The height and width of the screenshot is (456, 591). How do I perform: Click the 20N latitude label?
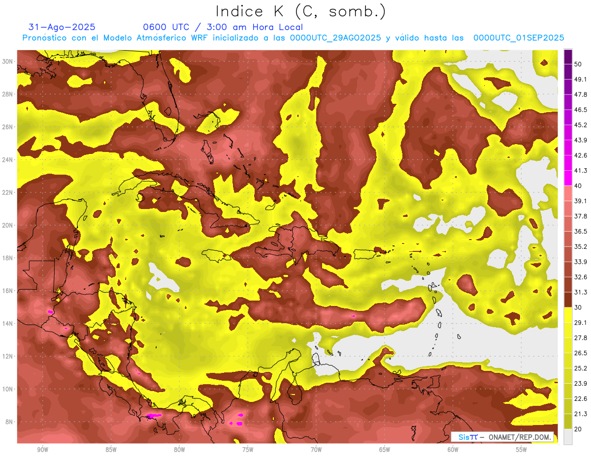click(8, 225)
